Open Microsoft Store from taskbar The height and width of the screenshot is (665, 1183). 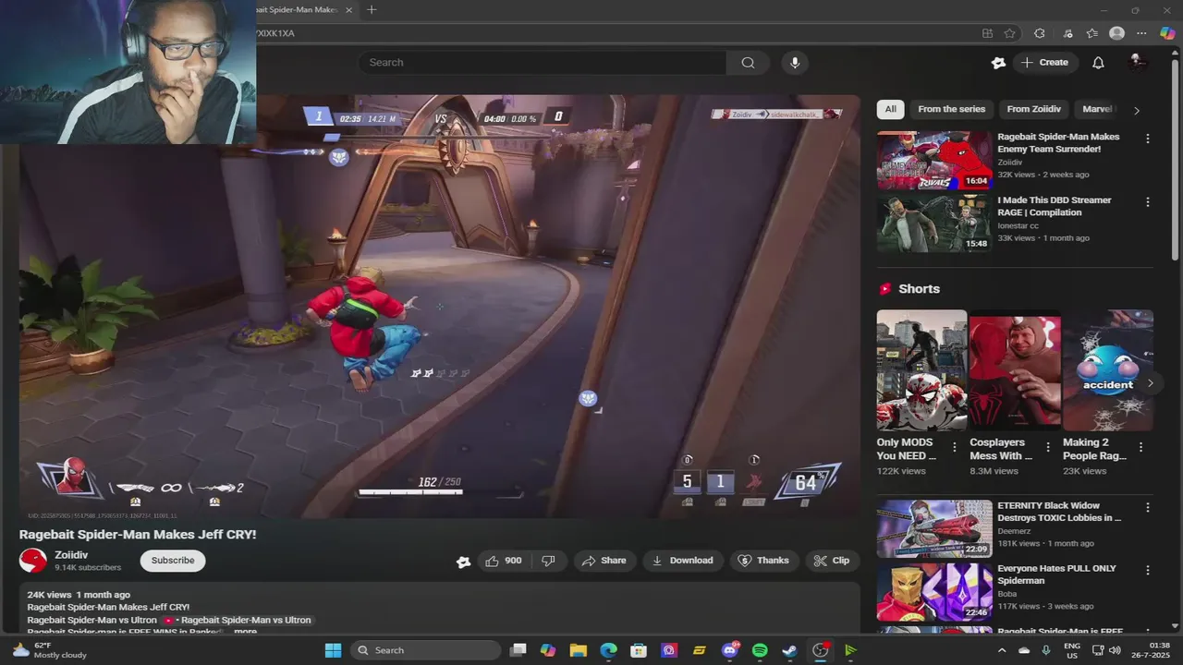click(x=639, y=650)
